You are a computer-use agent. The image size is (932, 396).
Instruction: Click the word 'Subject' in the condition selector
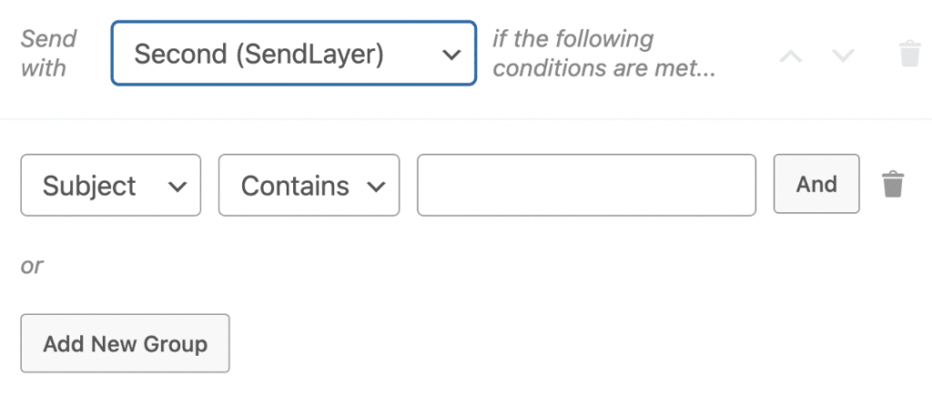(89, 186)
